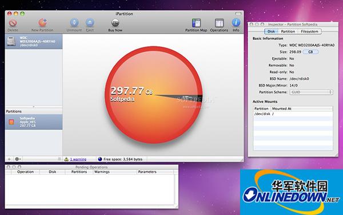Click 'Free space: 3,584 bytes' status text

[123, 159]
